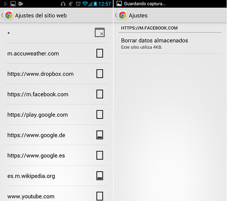Open www.youtube.com site settings

pos(56,194)
